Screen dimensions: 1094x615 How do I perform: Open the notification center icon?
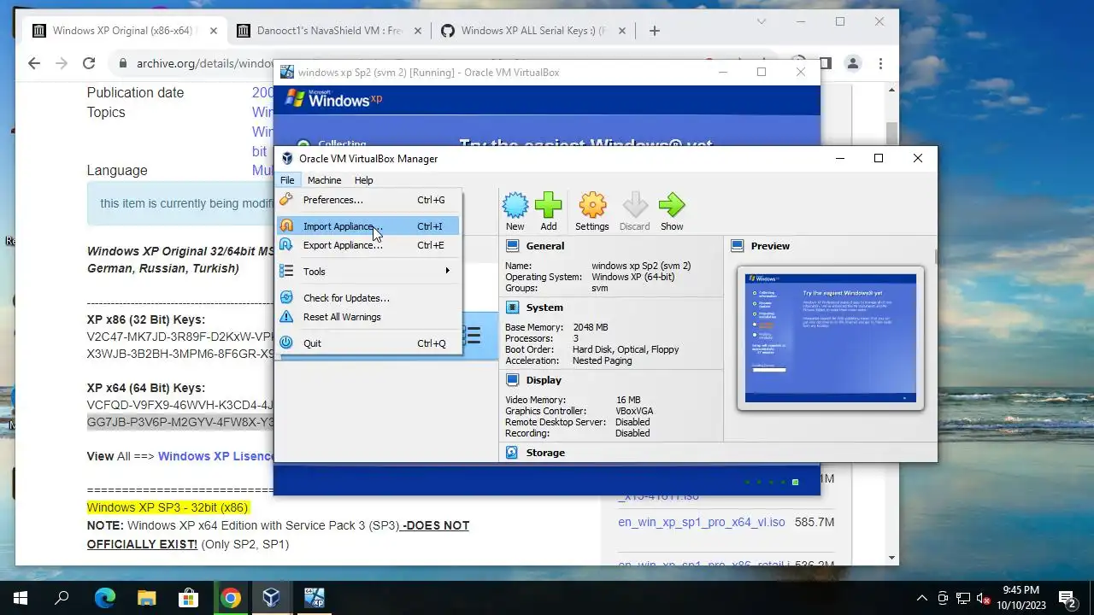pos(1067,598)
